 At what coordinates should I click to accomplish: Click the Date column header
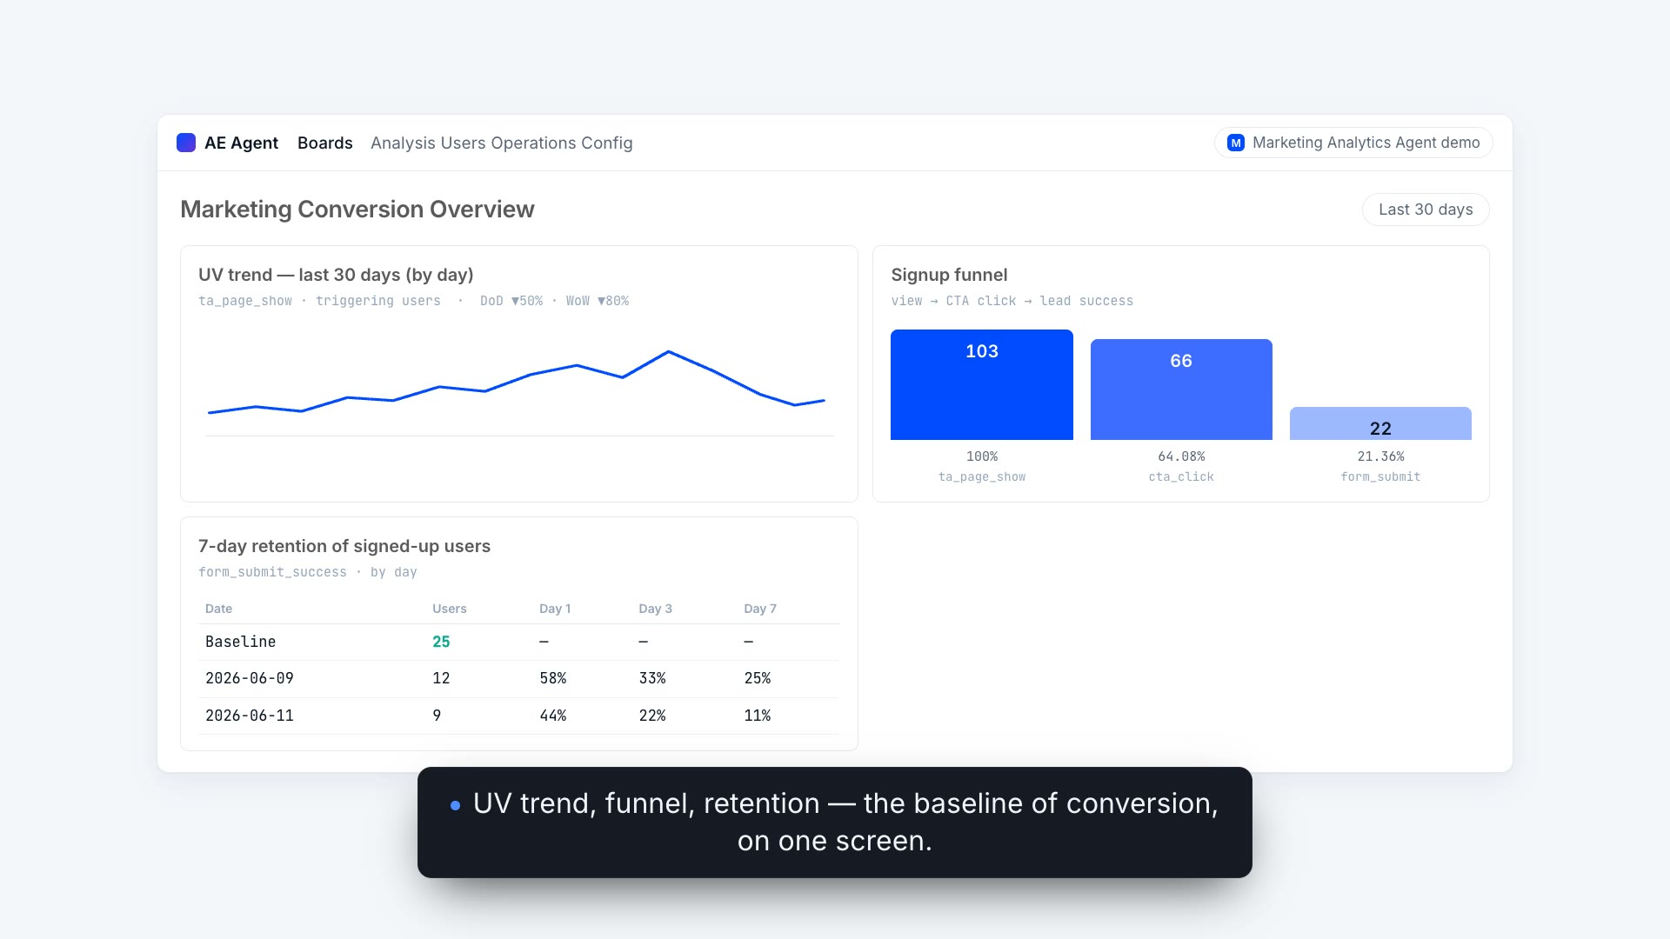(218, 609)
